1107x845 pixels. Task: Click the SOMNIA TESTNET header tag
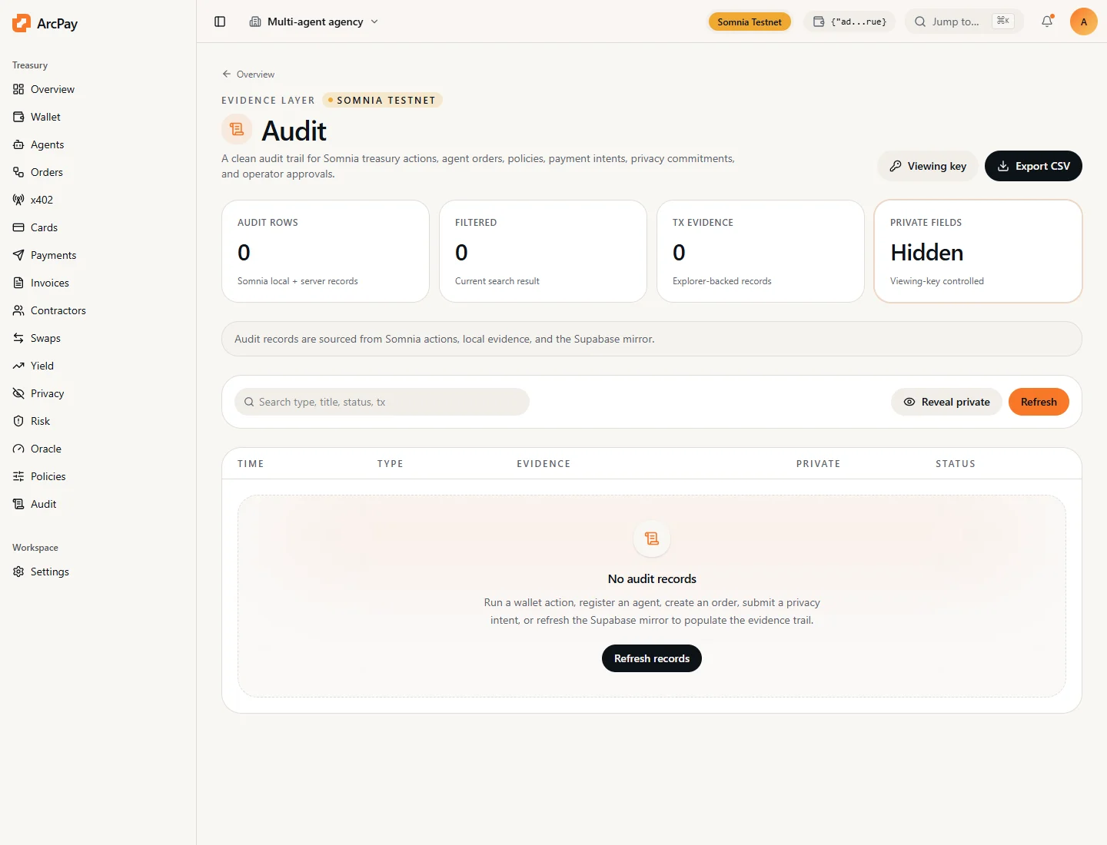point(382,100)
